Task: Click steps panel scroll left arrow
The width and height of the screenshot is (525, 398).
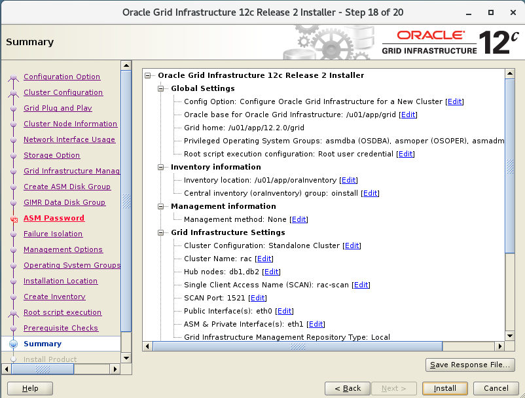Action: 7,369
